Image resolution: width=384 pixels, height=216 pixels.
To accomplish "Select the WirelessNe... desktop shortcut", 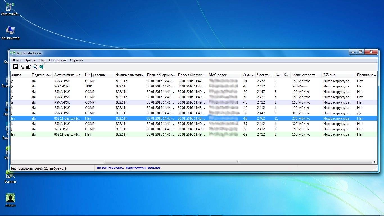I will click(10, 9).
